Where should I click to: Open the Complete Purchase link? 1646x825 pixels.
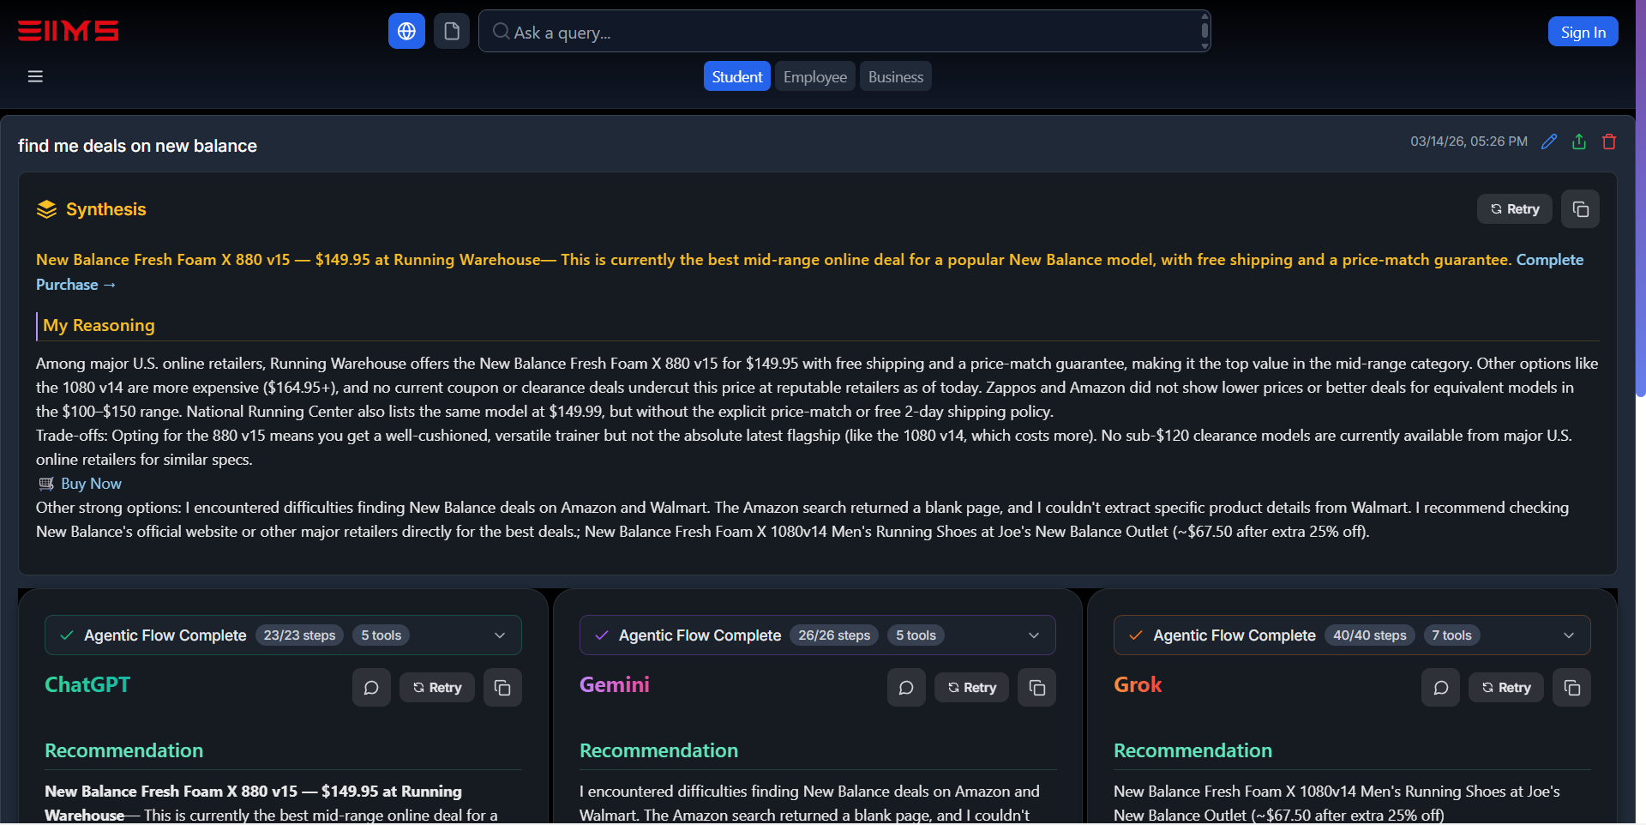[1549, 260]
